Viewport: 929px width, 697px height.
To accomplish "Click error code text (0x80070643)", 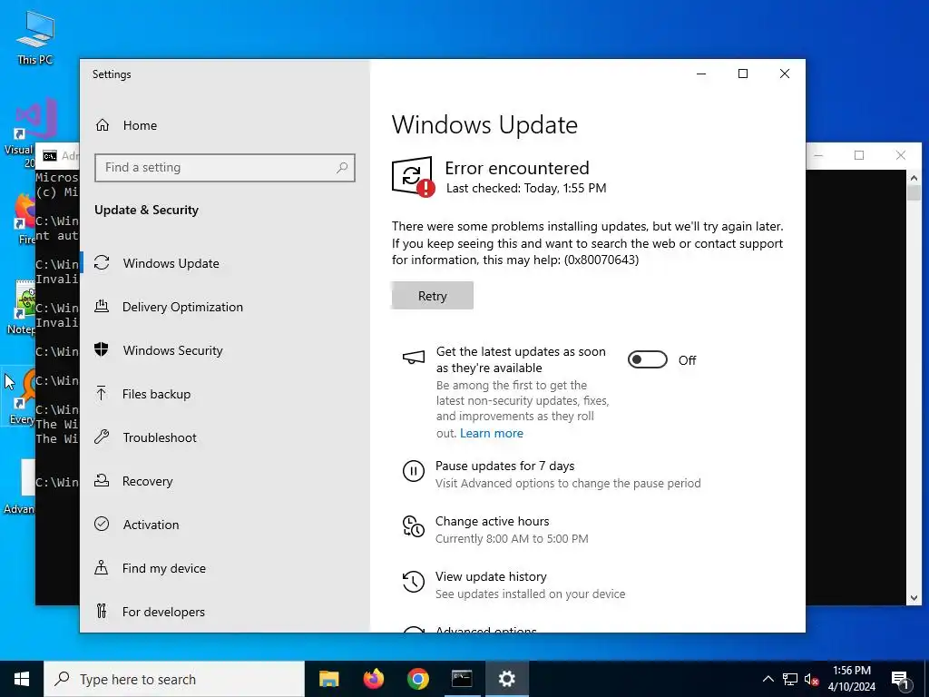I will (x=601, y=260).
